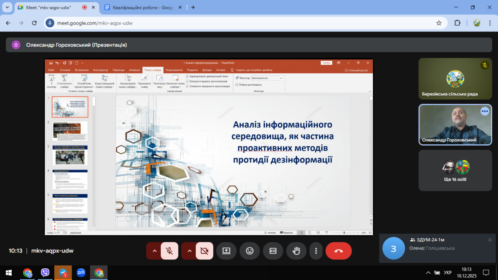The height and width of the screenshot is (280, 498).
Task: Open video settings chevron beside camera
Action: pyautogui.click(x=189, y=251)
